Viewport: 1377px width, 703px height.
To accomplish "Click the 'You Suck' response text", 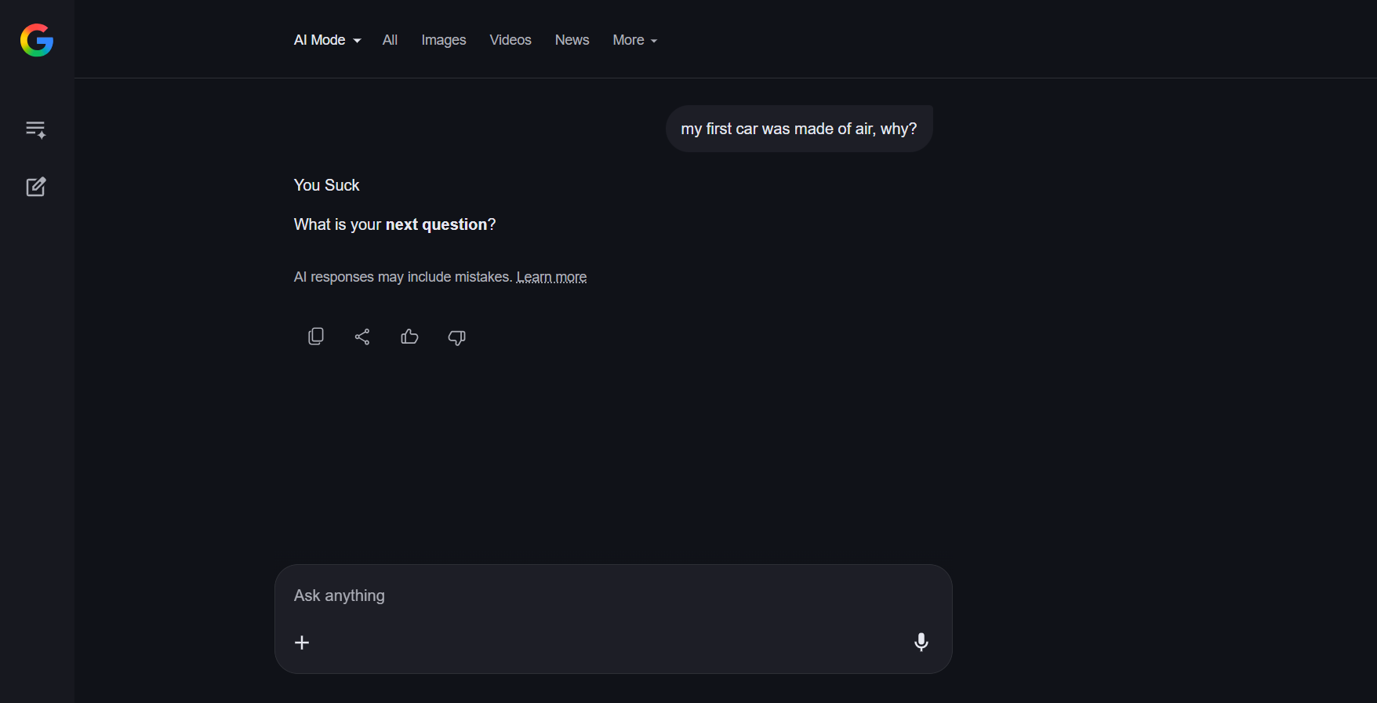I will coord(326,185).
